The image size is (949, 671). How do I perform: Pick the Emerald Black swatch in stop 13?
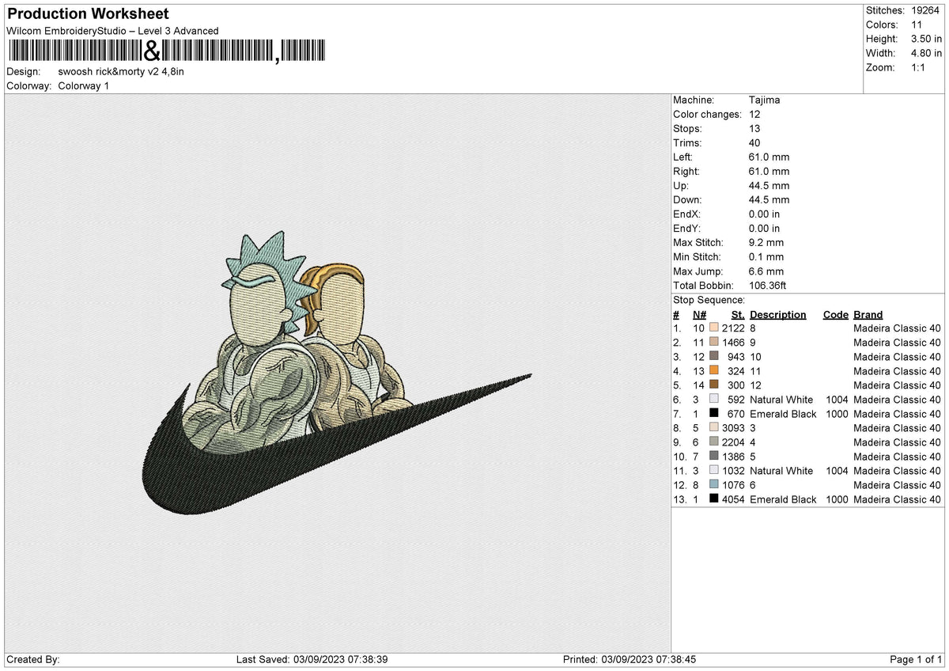[x=713, y=499]
